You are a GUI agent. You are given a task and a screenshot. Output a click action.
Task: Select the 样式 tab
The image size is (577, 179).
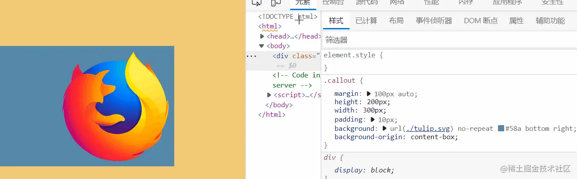pos(336,21)
